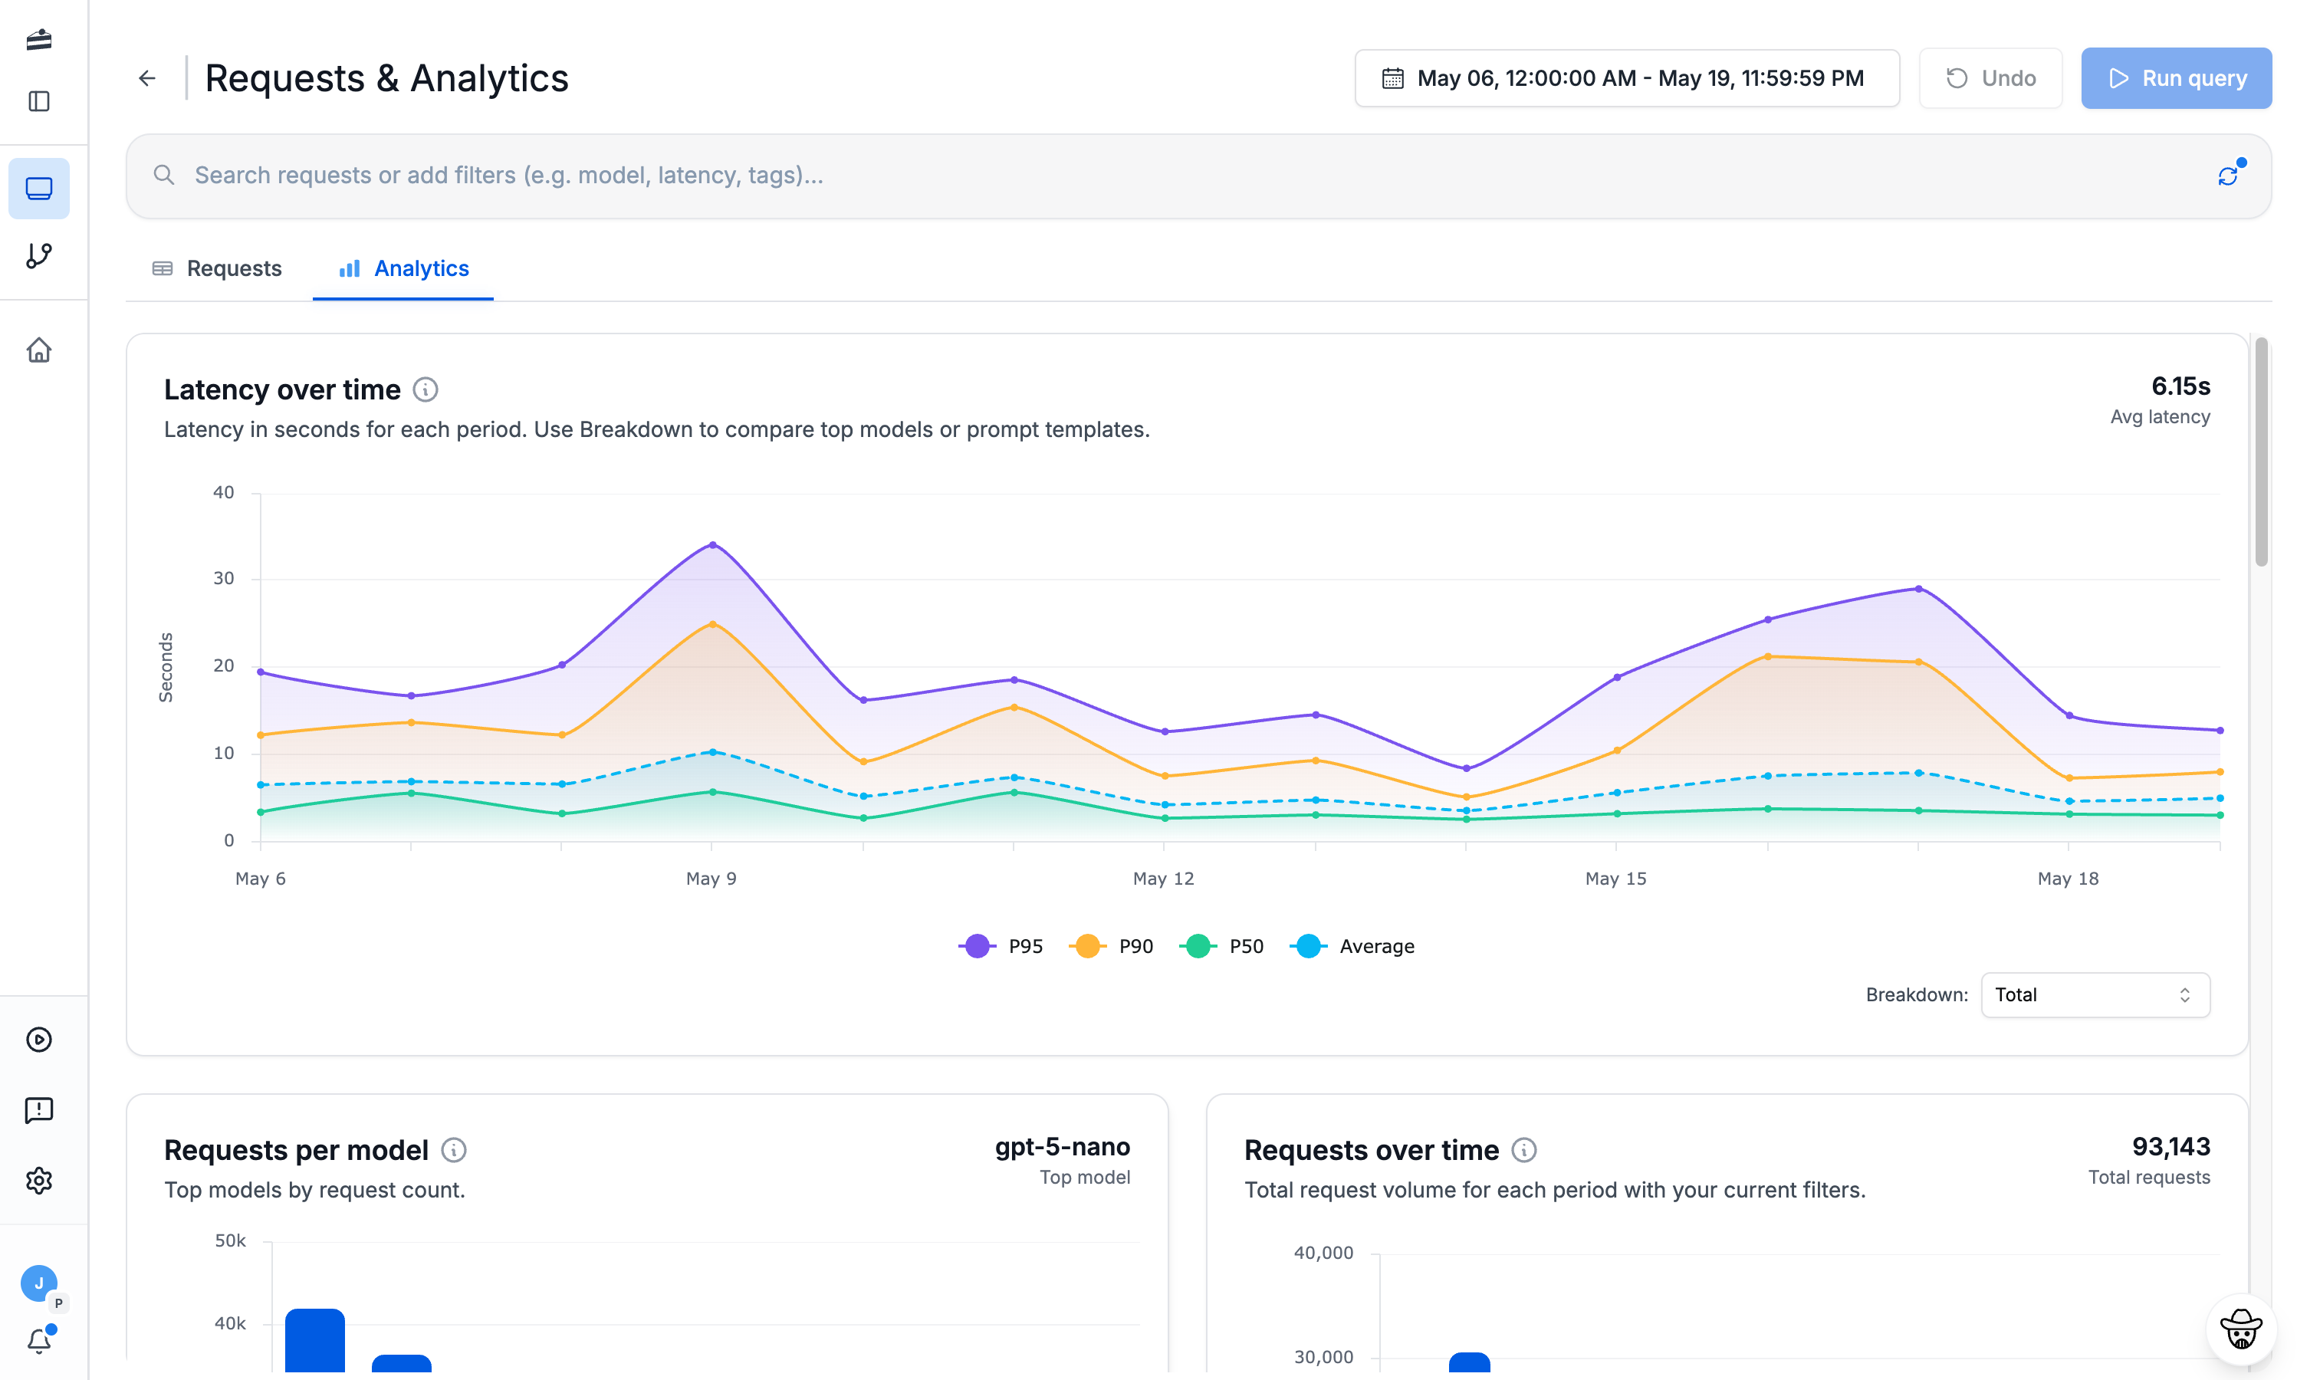2297x1380 pixels.
Task: Go to the Home sidebar icon
Action: click(38, 350)
